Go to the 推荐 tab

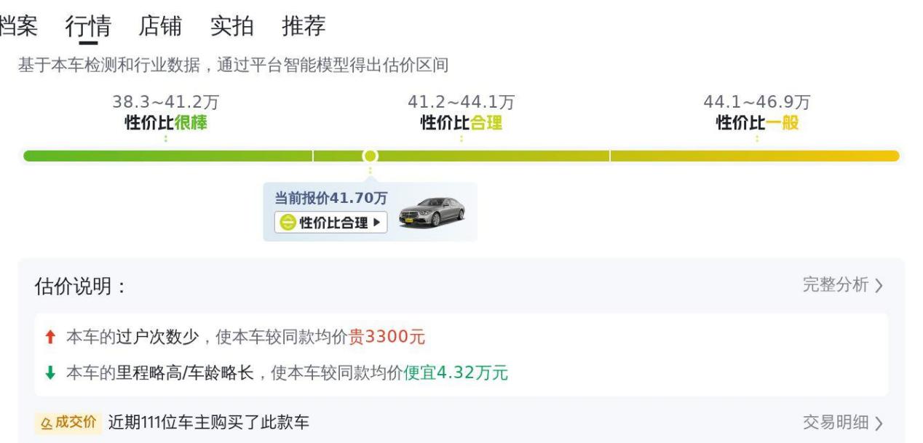click(x=304, y=26)
